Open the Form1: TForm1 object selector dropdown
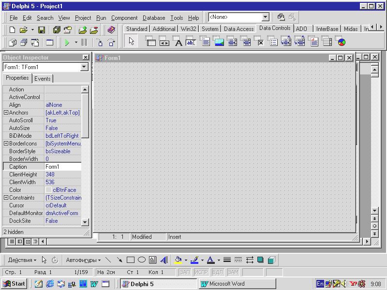 [x=84, y=67]
